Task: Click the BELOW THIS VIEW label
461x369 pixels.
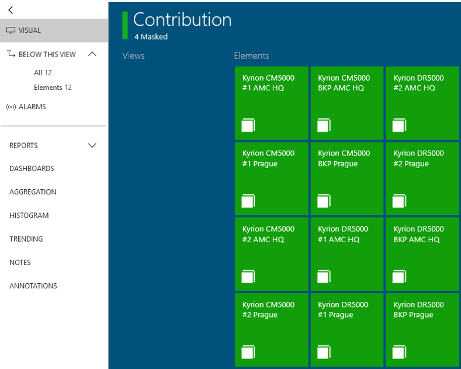Action: click(x=47, y=54)
